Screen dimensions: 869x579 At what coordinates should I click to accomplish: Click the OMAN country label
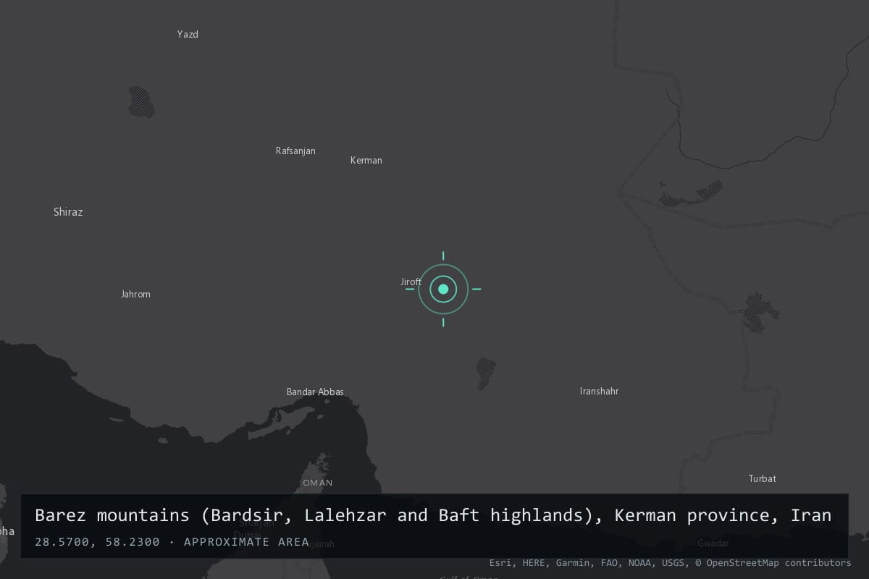point(318,483)
